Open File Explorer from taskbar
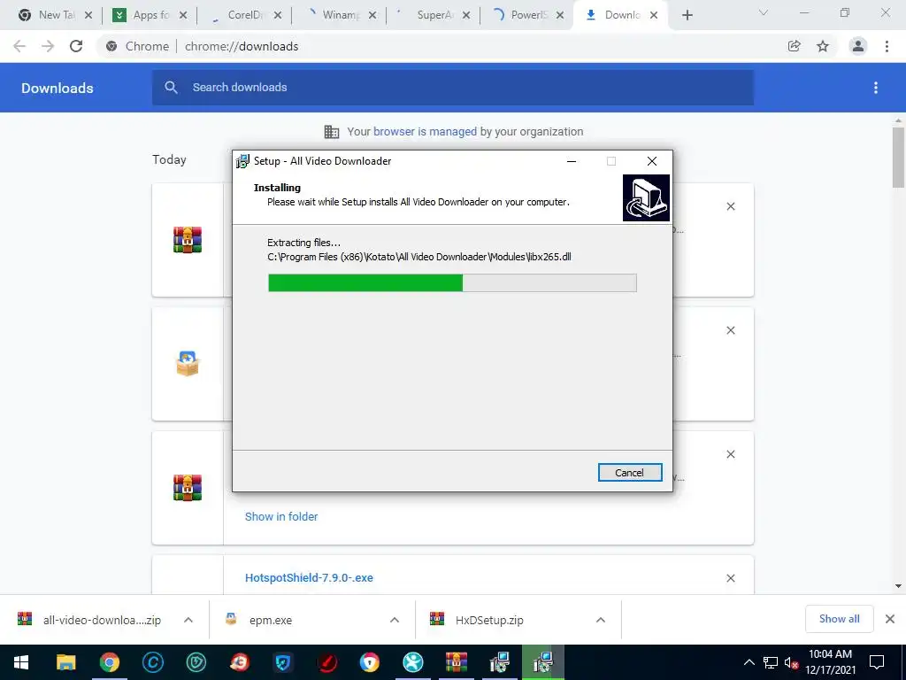This screenshot has height=680, width=906. pyautogui.click(x=65, y=662)
